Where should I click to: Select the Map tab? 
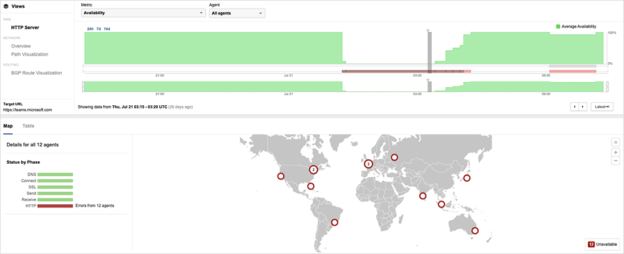click(8, 126)
